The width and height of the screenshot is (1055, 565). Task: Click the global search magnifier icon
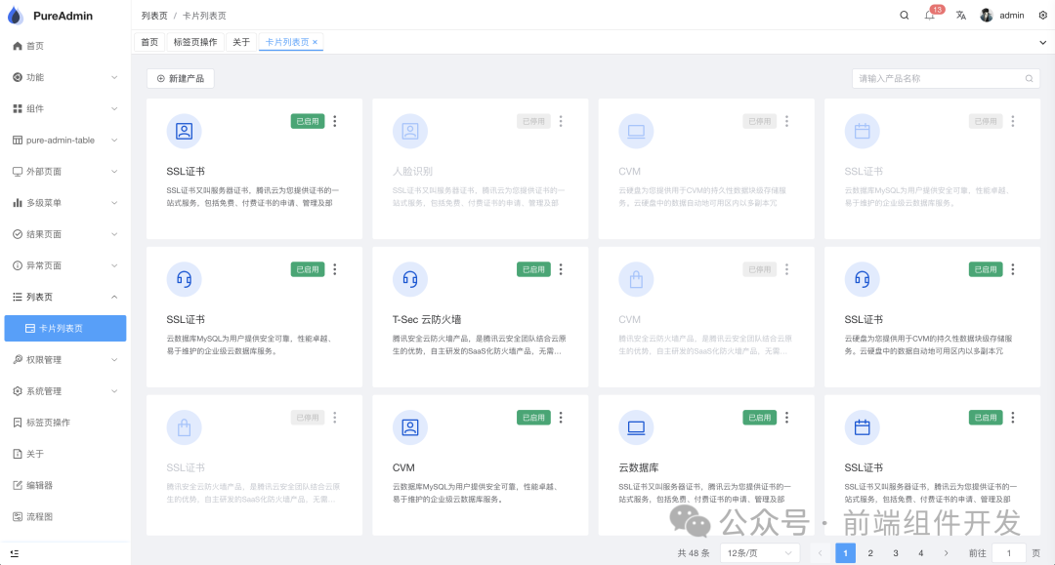[905, 16]
